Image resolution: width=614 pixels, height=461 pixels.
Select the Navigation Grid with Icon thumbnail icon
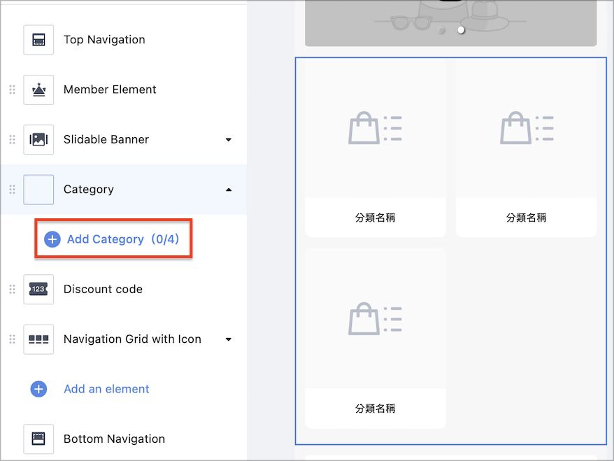point(38,339)
